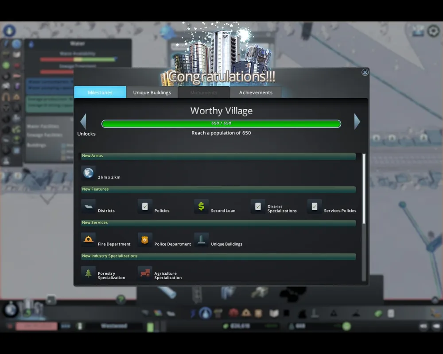Click the '2 km x 2 km' label
Screen dimensions: 443x354
pyautogui.click(x=109, y=177)
